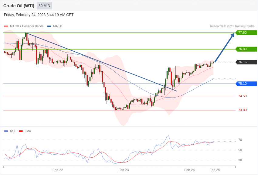Click the RSI 30 level label
The height and width of the screenshot is (175, 258).
240,160
